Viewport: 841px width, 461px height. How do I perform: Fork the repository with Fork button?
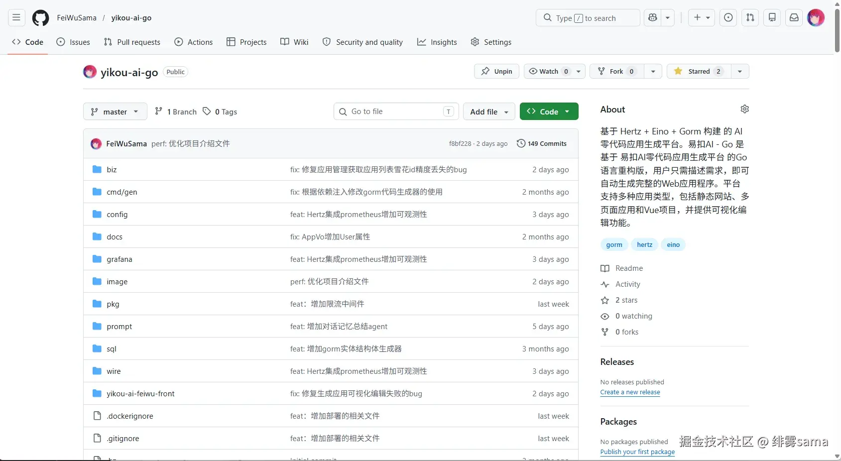point(617,71)
